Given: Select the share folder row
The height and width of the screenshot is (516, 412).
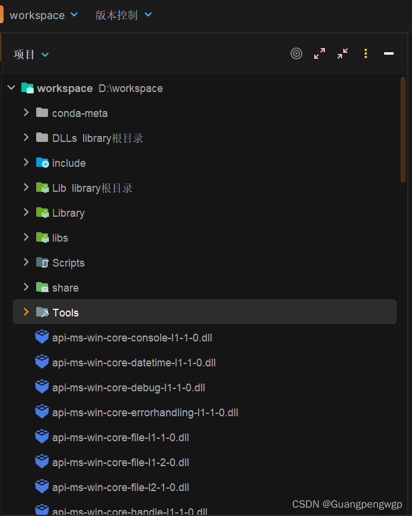Looking at the screenshot, I should [x=205, y=288].
